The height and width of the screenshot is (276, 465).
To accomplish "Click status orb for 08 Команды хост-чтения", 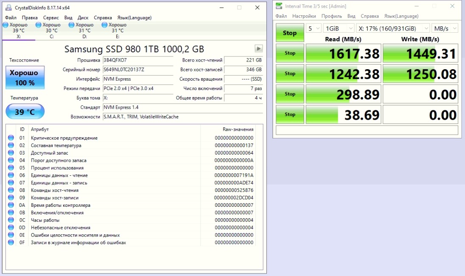I will (x=11, y=190).
